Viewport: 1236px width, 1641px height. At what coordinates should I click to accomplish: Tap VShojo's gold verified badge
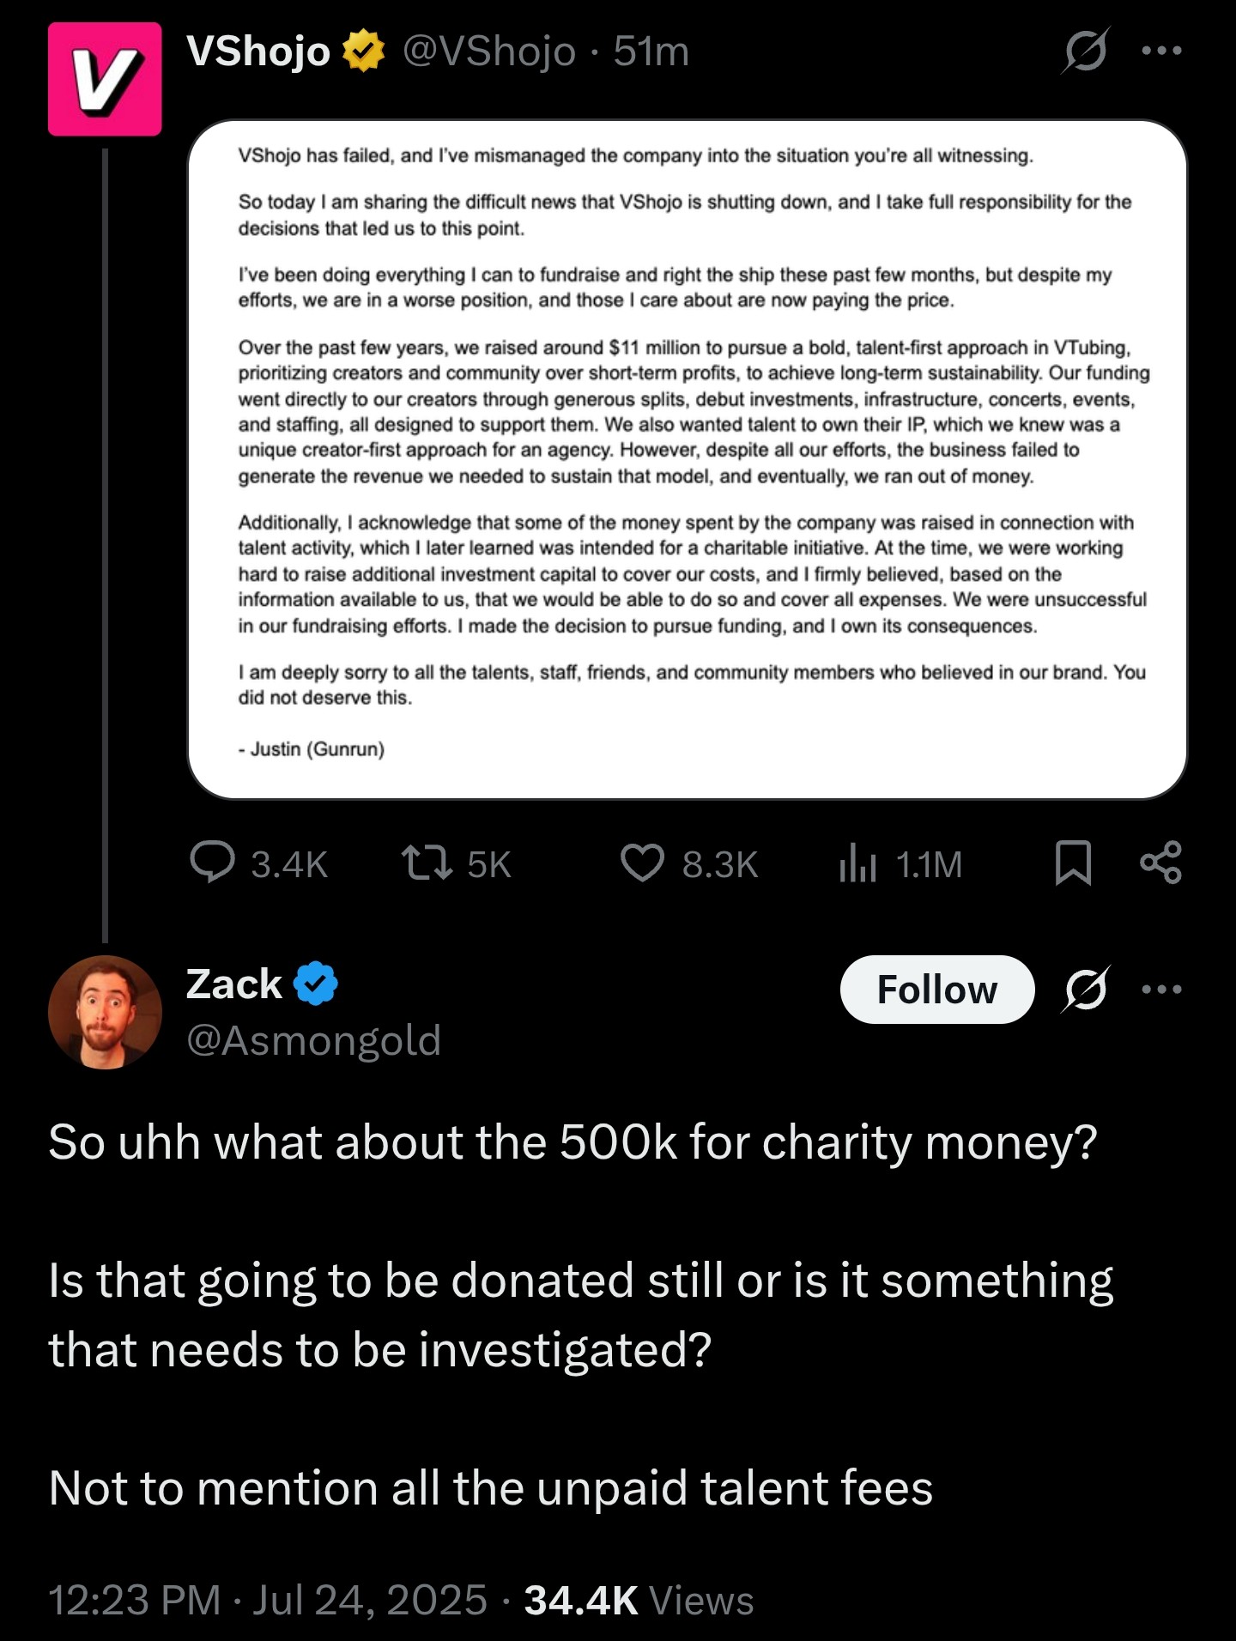pyautogui.click(x=364, y=51)
